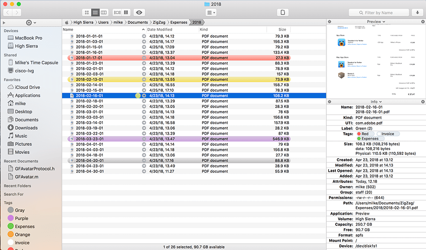The image size is (426, 250).
Task: Click the back navigation arrow
Action: point(8,12)
